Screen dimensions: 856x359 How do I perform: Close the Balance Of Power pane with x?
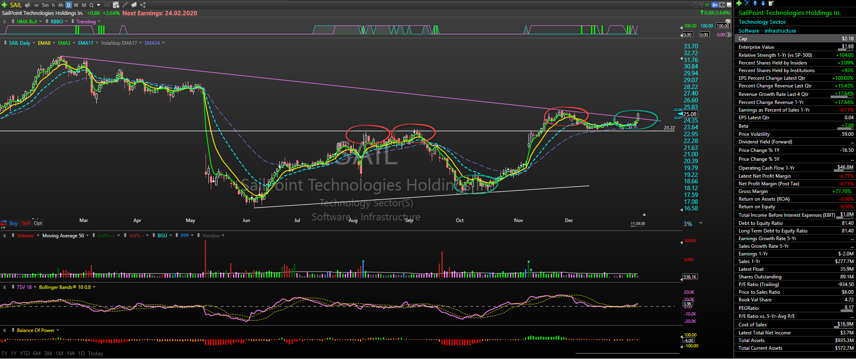pyautogui.click(x=4, y=330)
